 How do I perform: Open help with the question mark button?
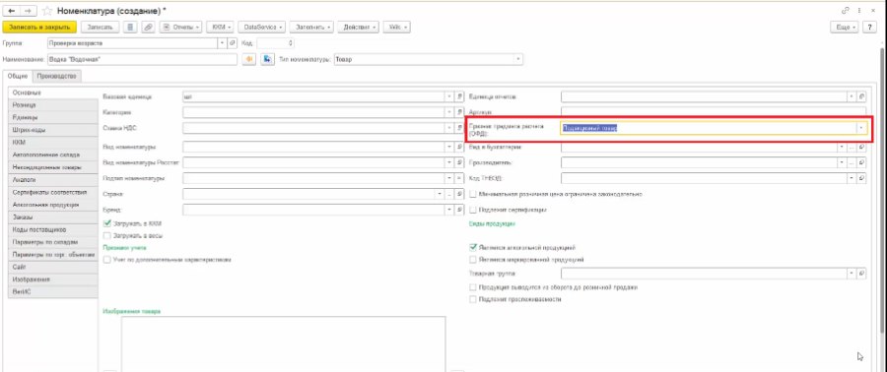870,28
